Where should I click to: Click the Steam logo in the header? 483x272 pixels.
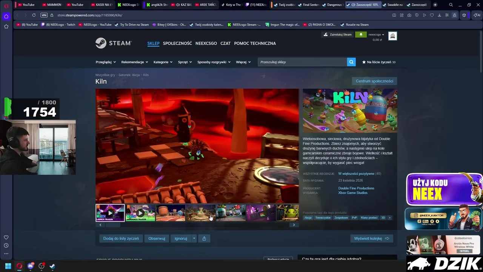click(x=113, y=43)
